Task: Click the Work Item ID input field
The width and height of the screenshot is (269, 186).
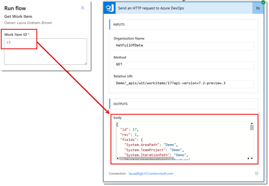Action: tap(45, 52)
